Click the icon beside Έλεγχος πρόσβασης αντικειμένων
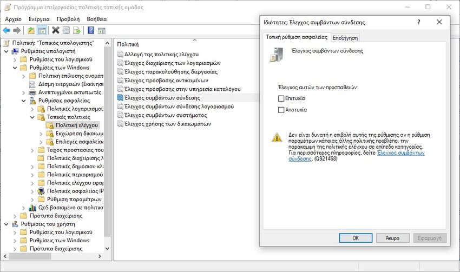 coord(120,81)
